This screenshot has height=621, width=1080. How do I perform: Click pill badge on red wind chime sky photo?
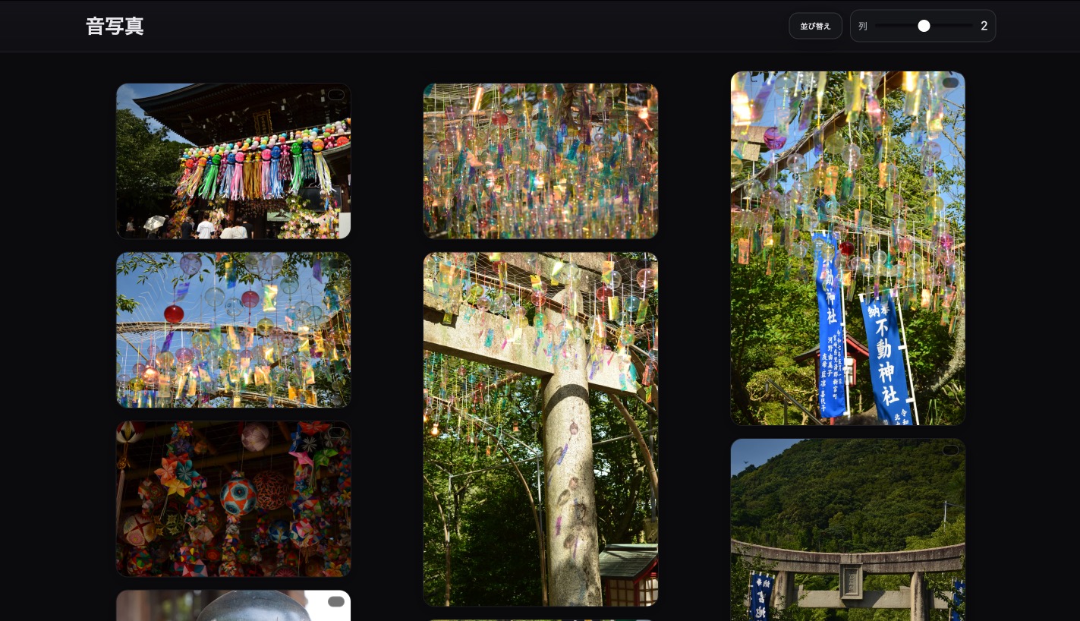pos(336,264)
